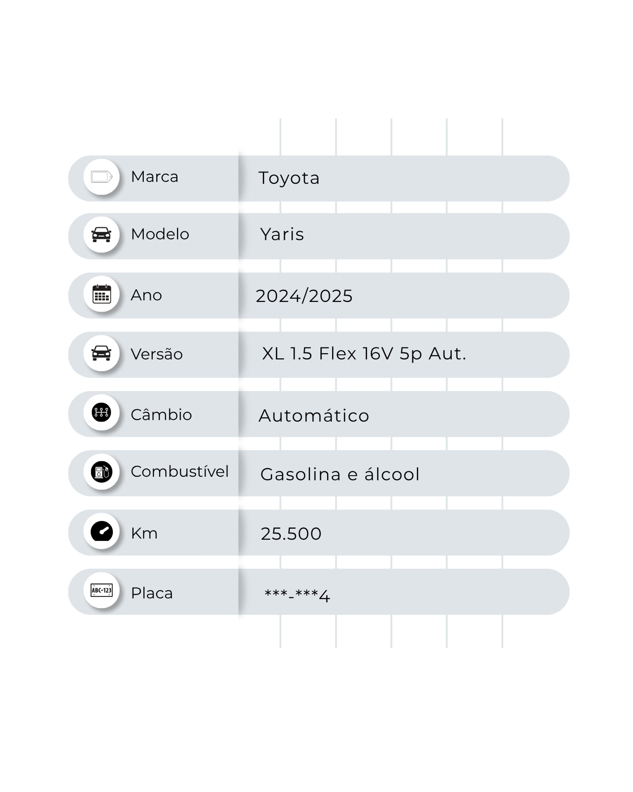Click the fuel pump icon beside Combustível

coord(101,472)
